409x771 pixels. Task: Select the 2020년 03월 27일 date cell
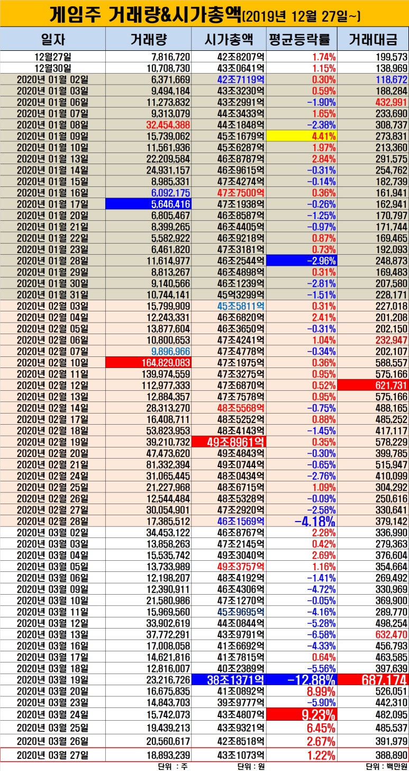[53, 756]
